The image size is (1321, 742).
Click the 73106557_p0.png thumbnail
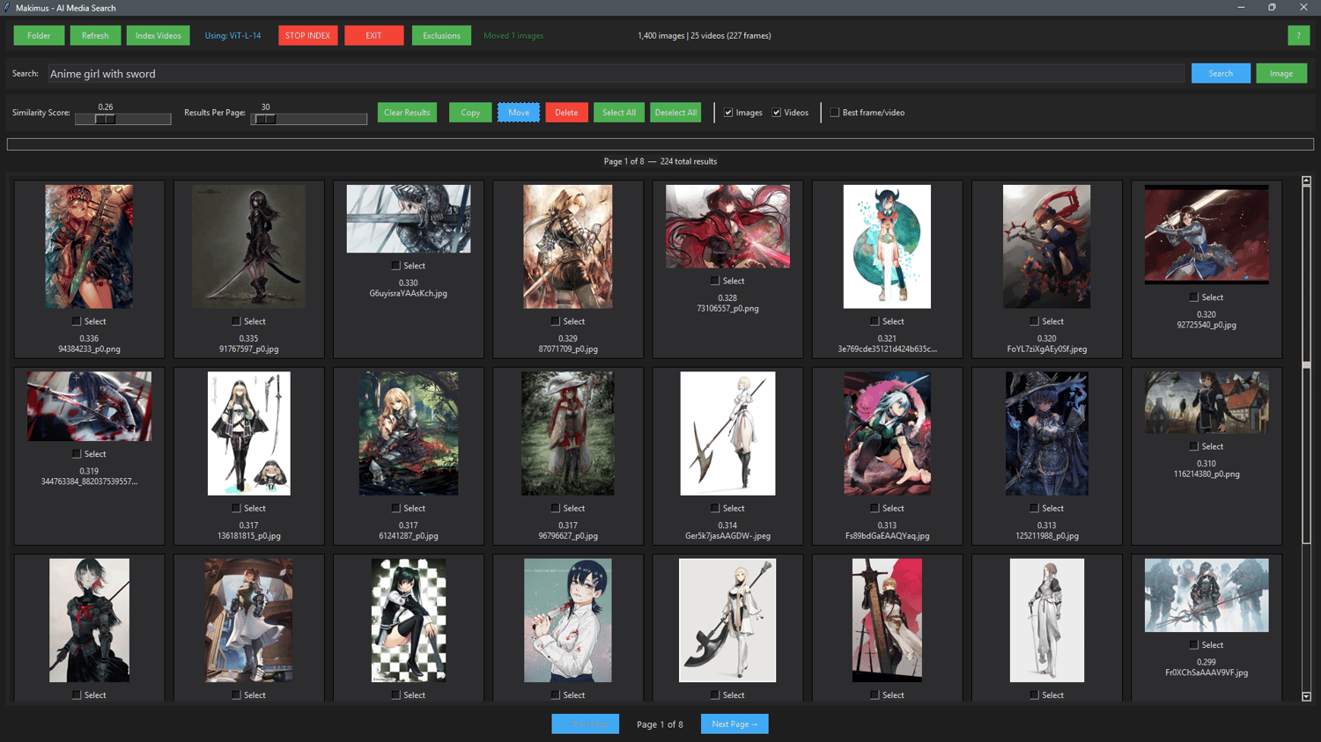click(727, 226)
